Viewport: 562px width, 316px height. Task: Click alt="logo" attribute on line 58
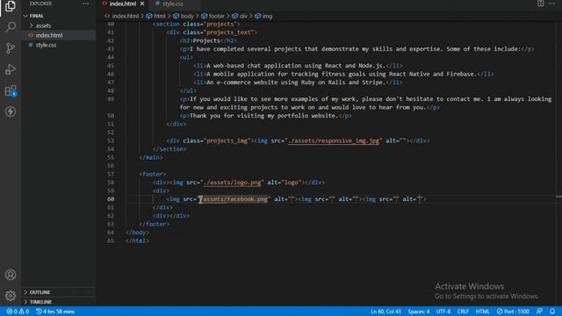285,183
